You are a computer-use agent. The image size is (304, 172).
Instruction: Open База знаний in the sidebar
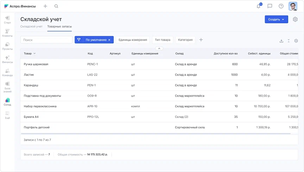[x=7, y=87]
